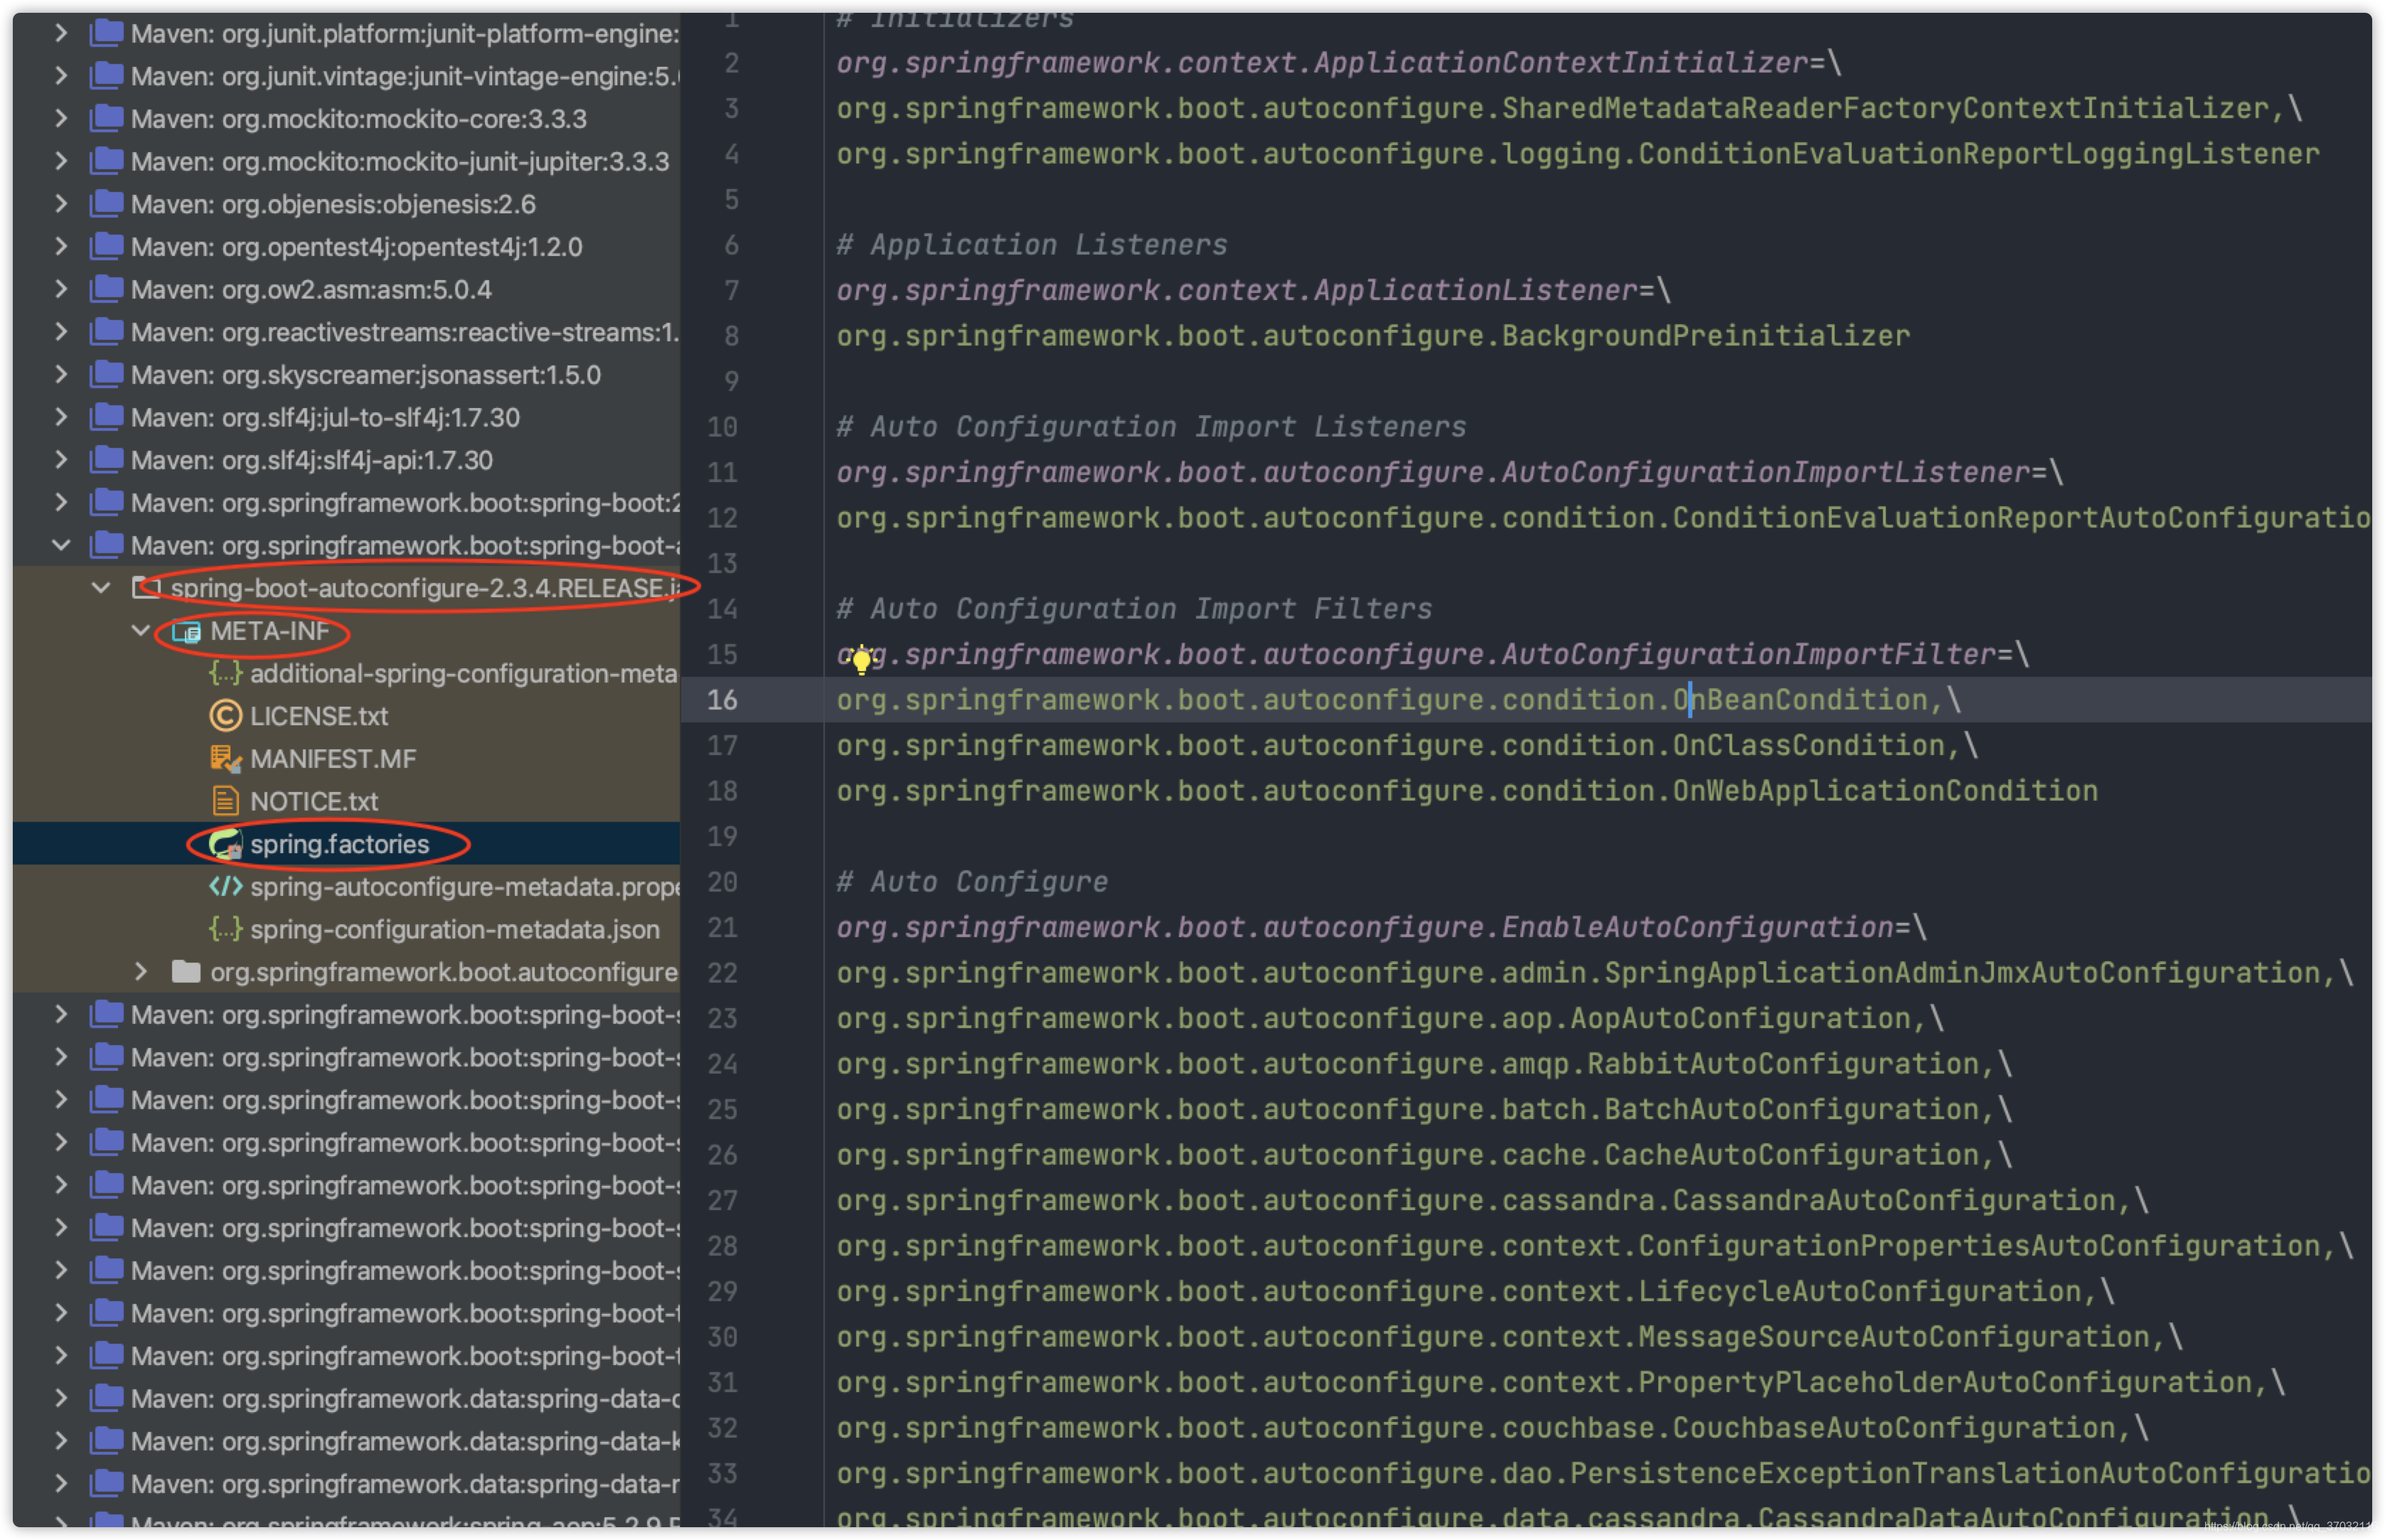This screenshot has height=1540, width=2385.
Task: Expand the org.mockito:mockito-core:3.3.3 node
Action: point(61,118)
